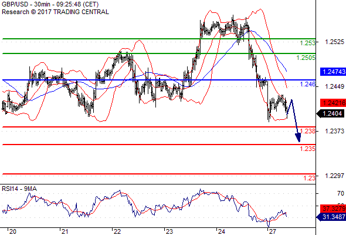Screen dimensions: 346x235
Task: Click the GBP/USD - 30min chart title
Action: coord(50,5)
